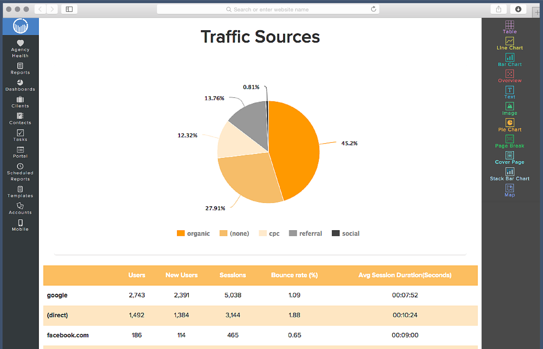Toggle the social legend item
This screenshot has height=349, width=543.
[x=346, y=234]
